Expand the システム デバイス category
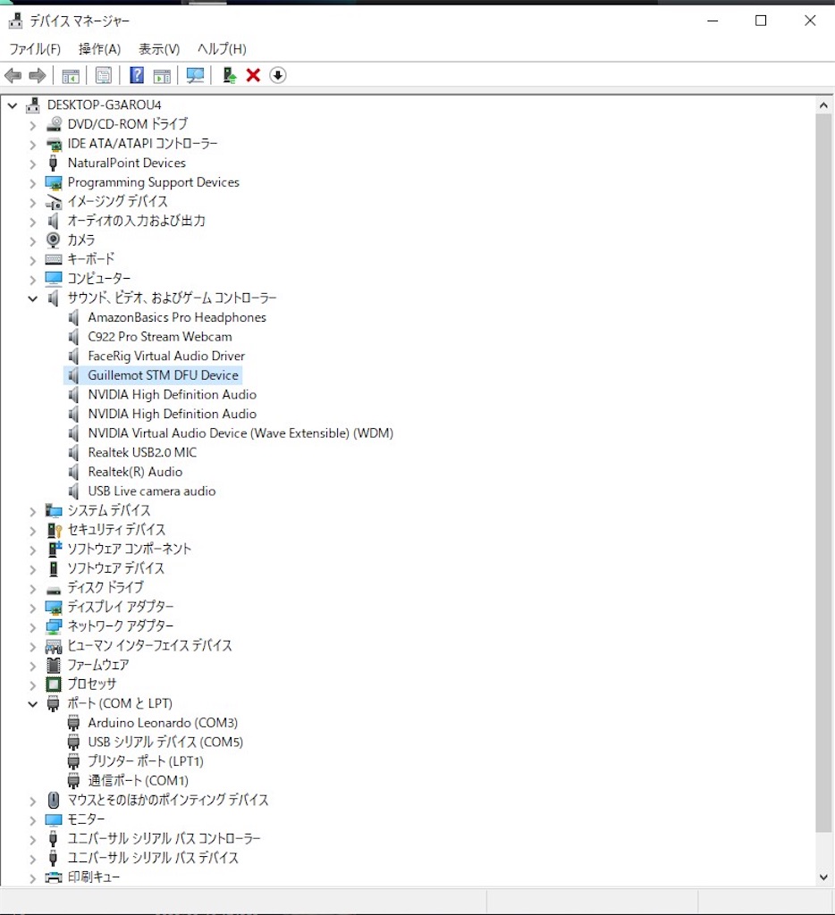The width and height of the screenshot is (835, 915). 33,512
